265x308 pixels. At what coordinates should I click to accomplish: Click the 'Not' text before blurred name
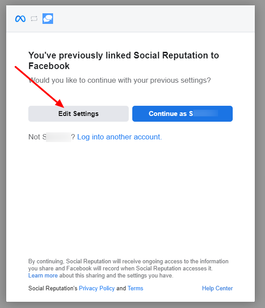click(34, 137)
